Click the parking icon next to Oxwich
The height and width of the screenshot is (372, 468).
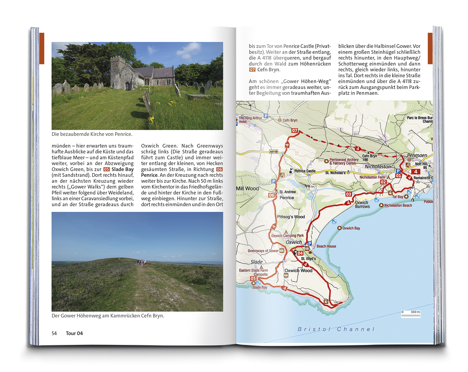point(310,243)
